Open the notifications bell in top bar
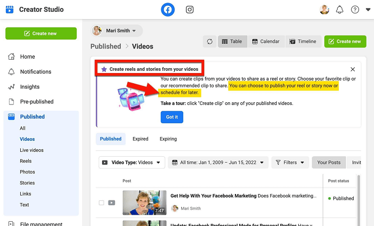The height and width of the screenshot is (226, 374). pyautogui.click(x=340, y=10)
